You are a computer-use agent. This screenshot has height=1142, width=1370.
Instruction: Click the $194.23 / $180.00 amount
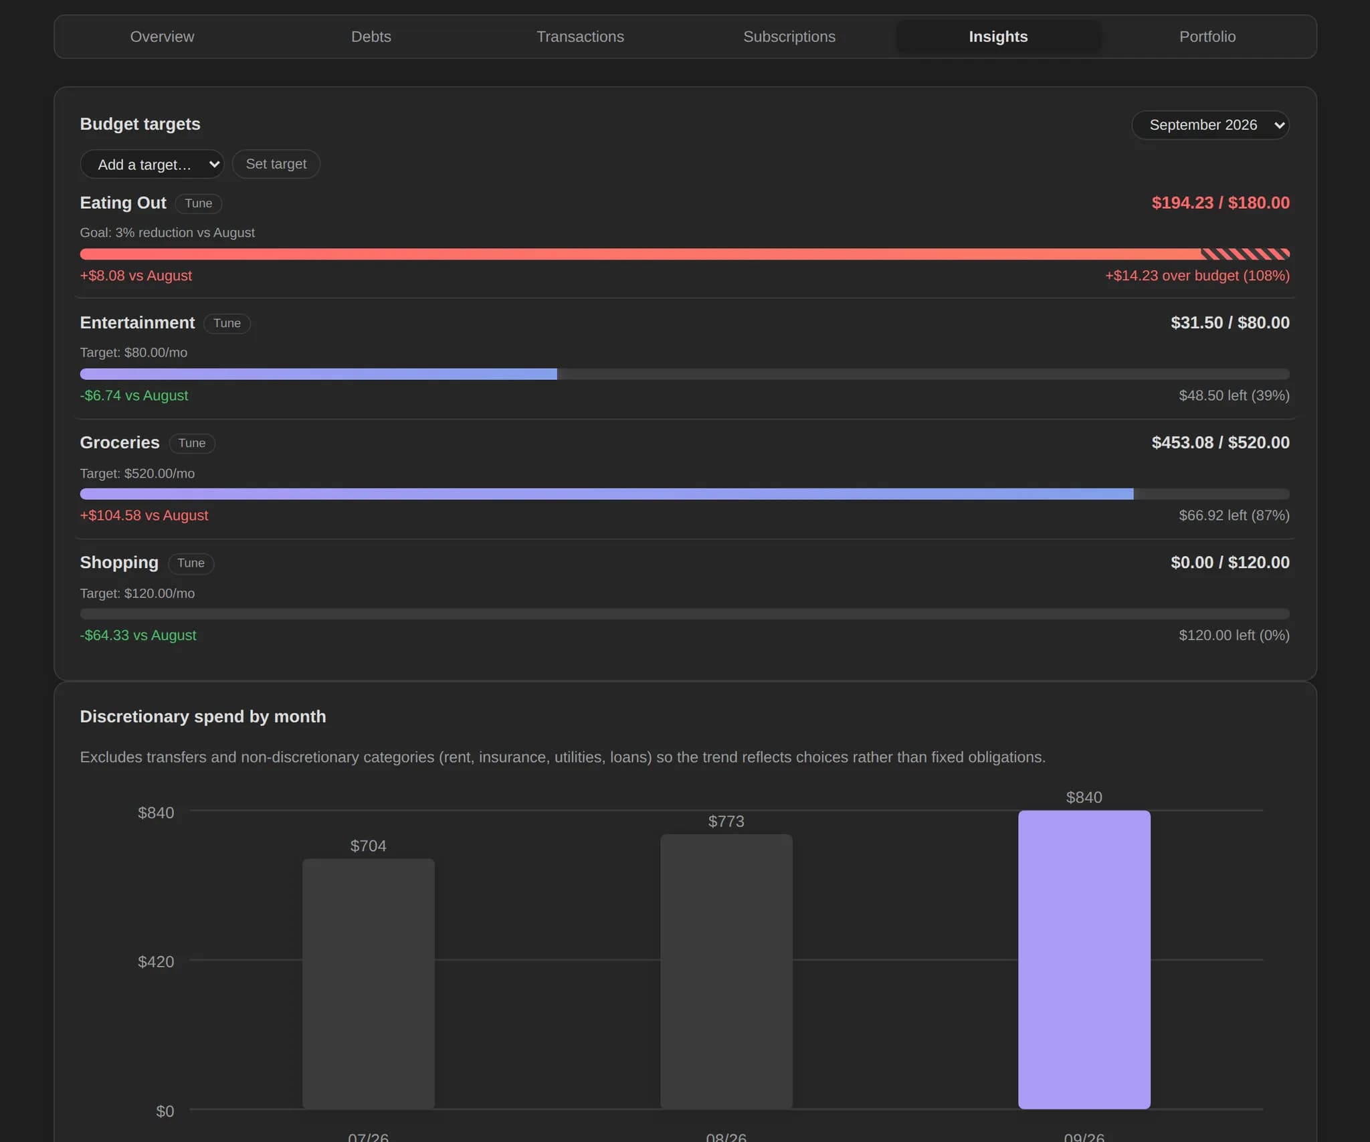coord(1220,203)
